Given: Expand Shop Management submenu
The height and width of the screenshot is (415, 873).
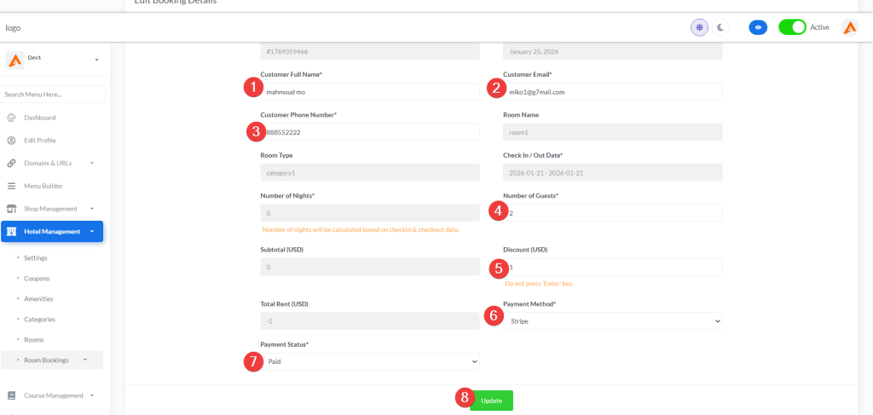Looking at the screenshot, I should 91,209.
